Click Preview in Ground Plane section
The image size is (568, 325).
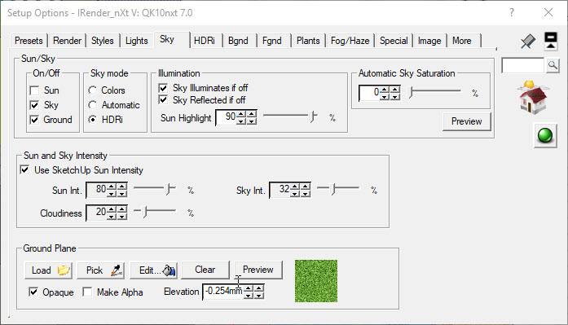(258, 270)
